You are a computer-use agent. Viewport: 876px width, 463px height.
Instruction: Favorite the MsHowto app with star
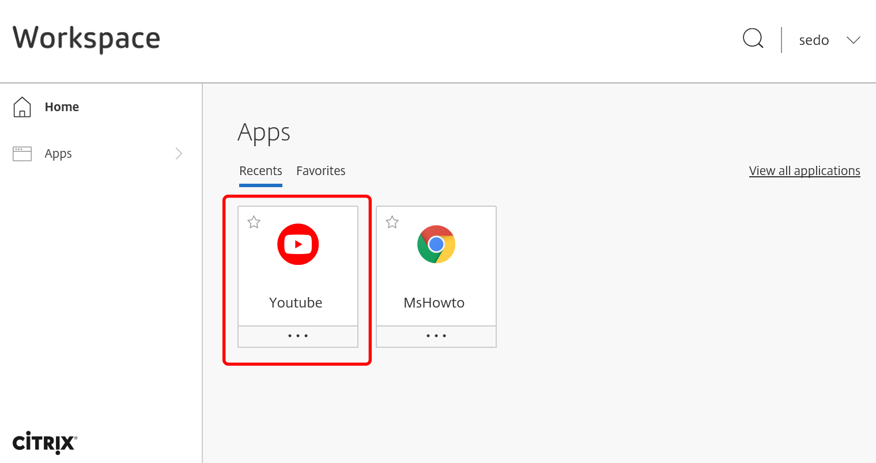tap(392, 222)
